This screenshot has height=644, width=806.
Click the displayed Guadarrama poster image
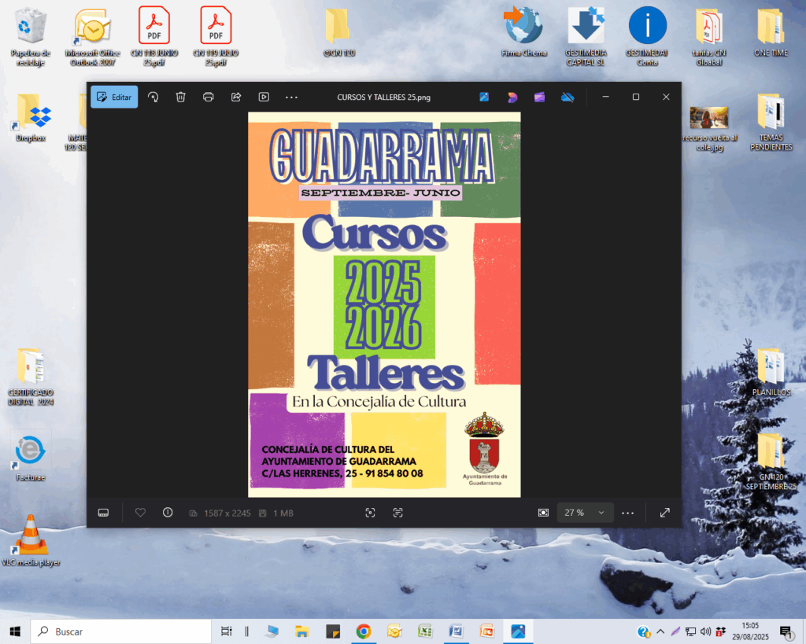pos(384,304)
